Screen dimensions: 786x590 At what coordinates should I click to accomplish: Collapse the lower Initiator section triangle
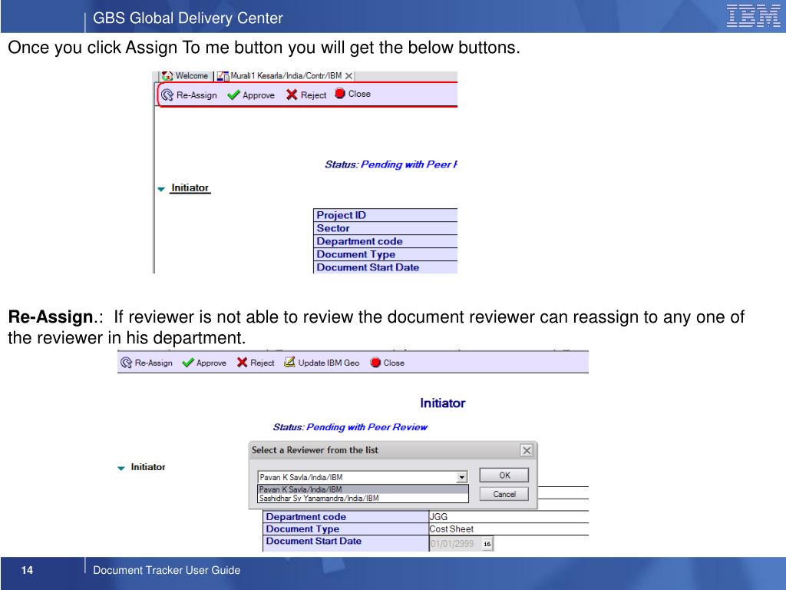click(121, 468)
